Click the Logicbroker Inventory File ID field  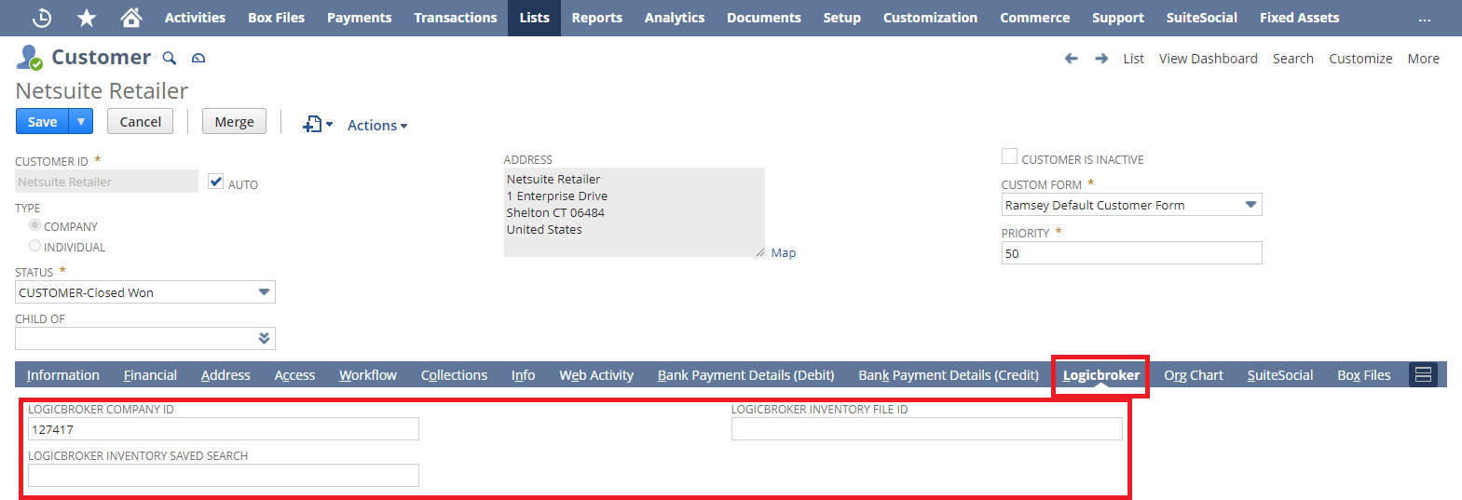(926, 429)
